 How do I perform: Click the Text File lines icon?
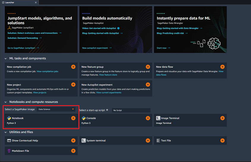tap(158, 140)
